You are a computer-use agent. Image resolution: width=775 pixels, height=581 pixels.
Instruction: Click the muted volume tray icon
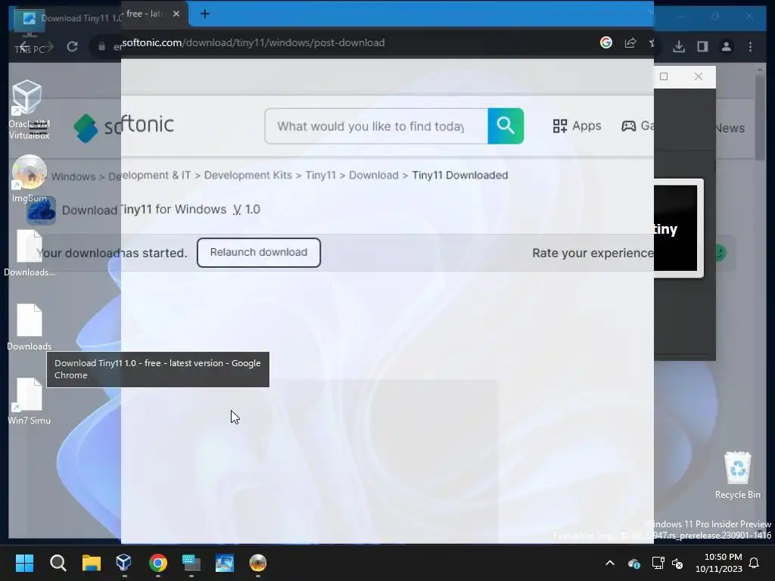pyautogui.click(x=677, y=563)
